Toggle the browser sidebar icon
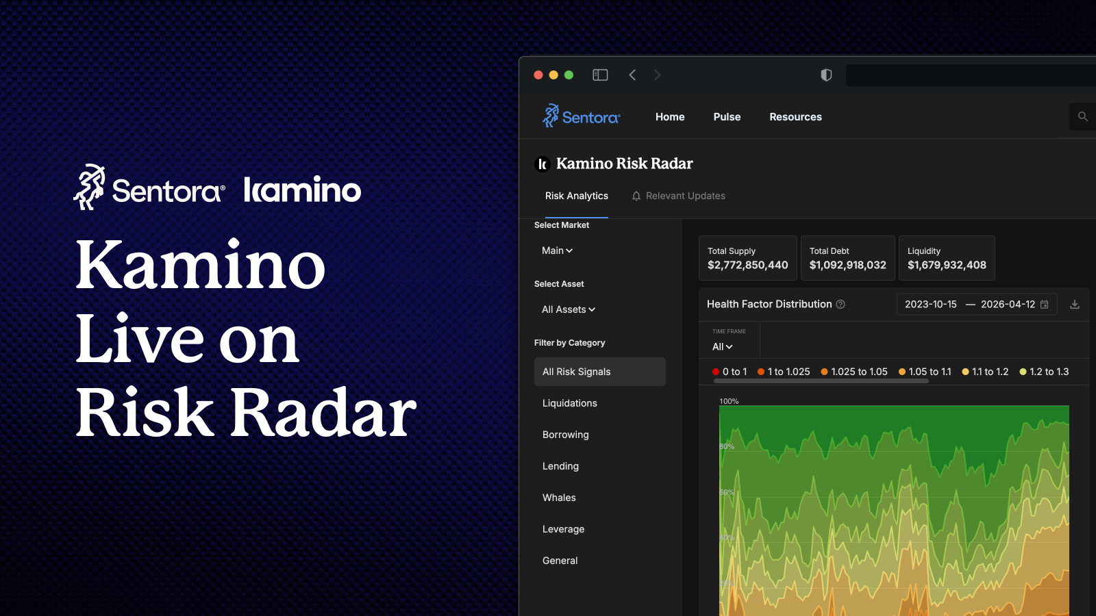 click(600, 75)
